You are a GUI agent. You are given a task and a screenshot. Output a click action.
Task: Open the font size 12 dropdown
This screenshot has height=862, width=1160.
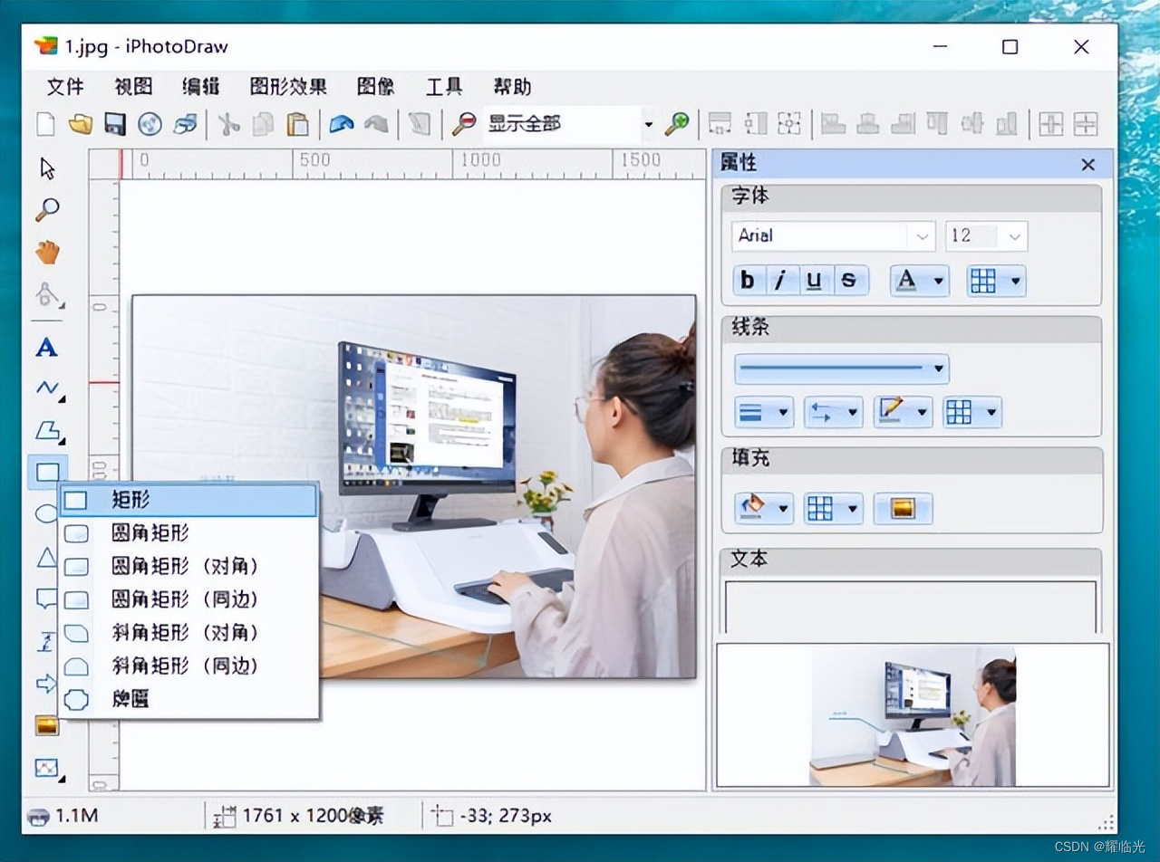[x=1015, y=236]
